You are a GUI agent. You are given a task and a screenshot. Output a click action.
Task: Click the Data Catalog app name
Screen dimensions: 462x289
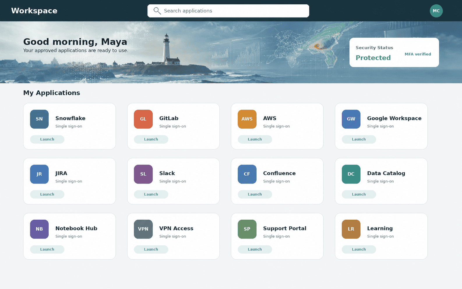pos(386,173)
